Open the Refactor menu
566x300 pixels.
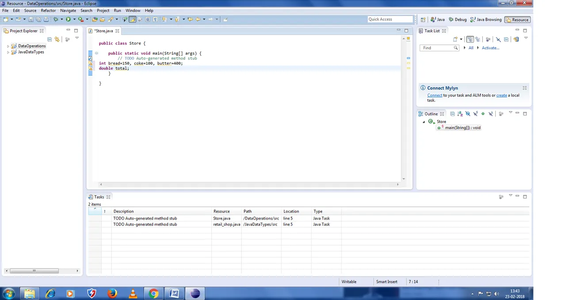pyautogui.click(x=48, y=11)
